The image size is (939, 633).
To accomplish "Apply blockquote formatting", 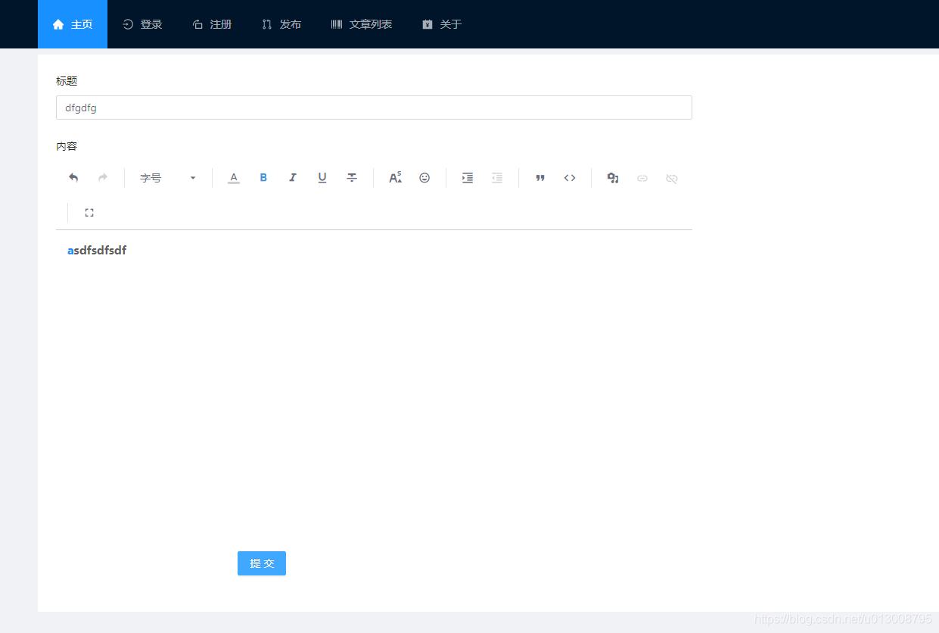I will pyautogui.click(x=540, y=178).
